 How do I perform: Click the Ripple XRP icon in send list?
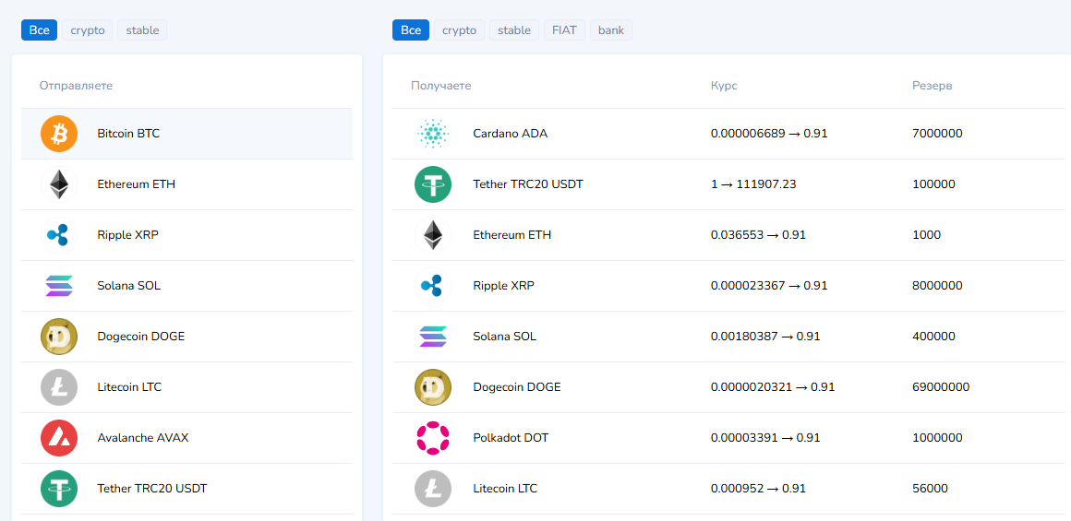pyautogui.click(x=59, y=235)
